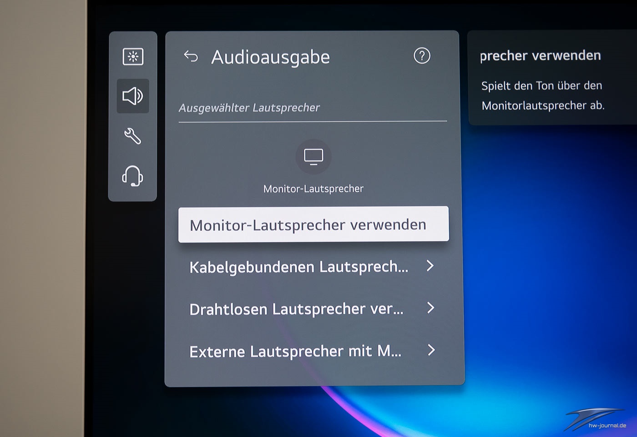The image size is (637, 437).
Task: Expand chevron beside Drahtlosen Lautsprecher ver...
Action: pyautogui.click(x=430, y=308)
